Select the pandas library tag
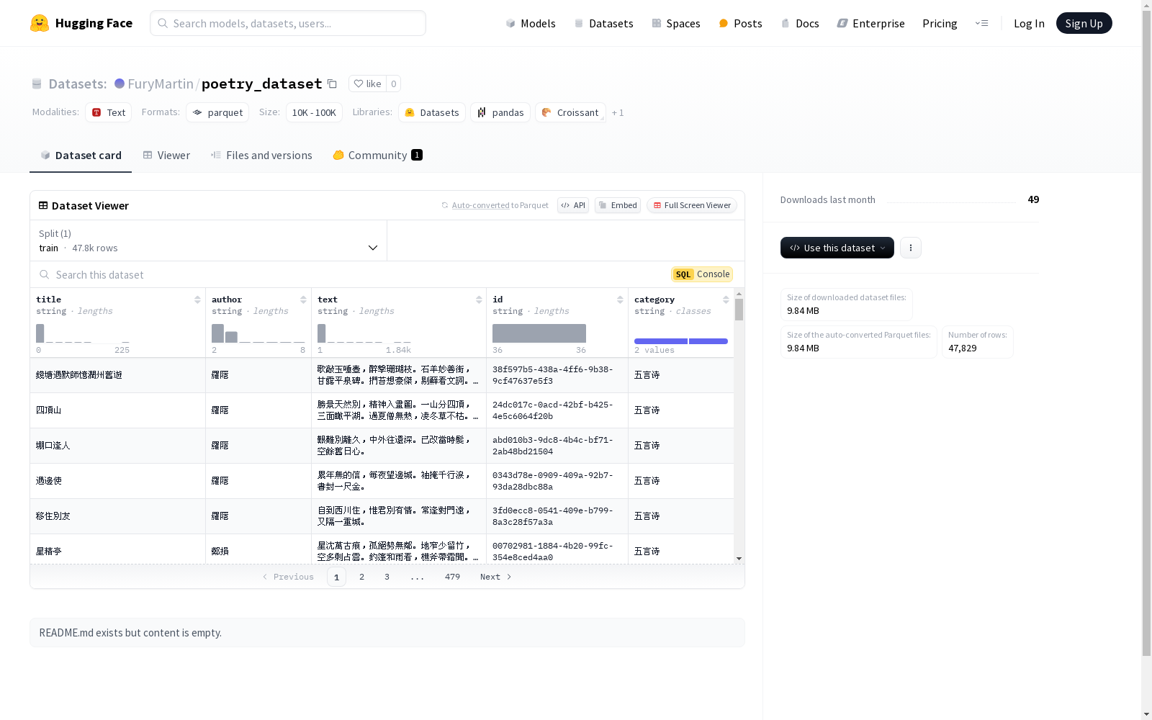 (x=500, y=112)
